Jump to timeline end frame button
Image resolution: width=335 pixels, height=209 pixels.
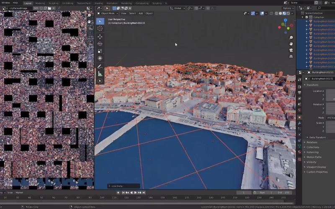tap(144, 193)
